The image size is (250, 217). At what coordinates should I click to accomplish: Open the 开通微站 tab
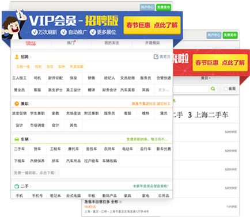[x=152, y=43]
